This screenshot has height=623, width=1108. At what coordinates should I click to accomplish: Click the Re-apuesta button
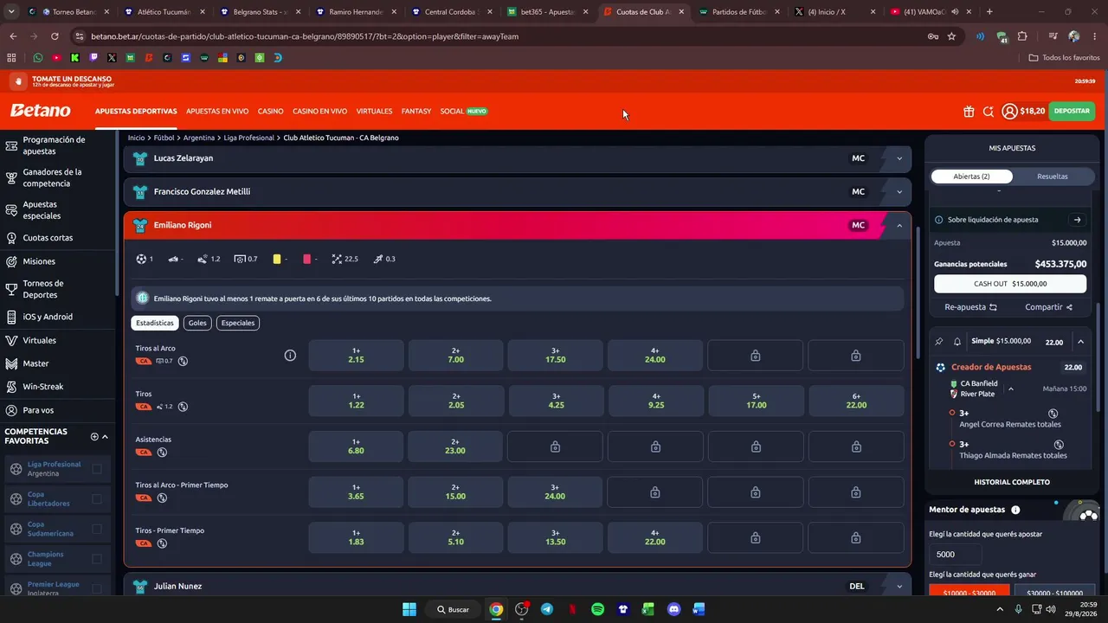coord(970,307)
